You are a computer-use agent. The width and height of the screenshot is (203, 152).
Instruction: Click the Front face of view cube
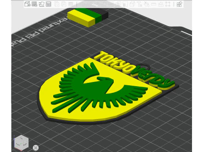tap(18, 144)
